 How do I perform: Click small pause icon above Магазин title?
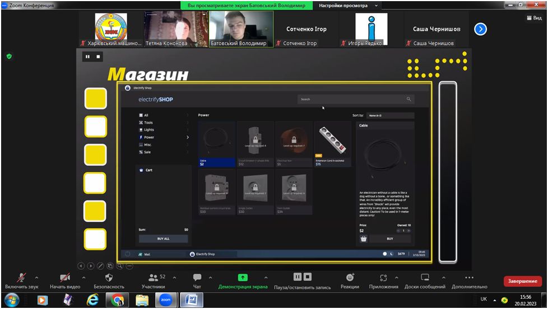pyautogui.click(x=87, y=57)
